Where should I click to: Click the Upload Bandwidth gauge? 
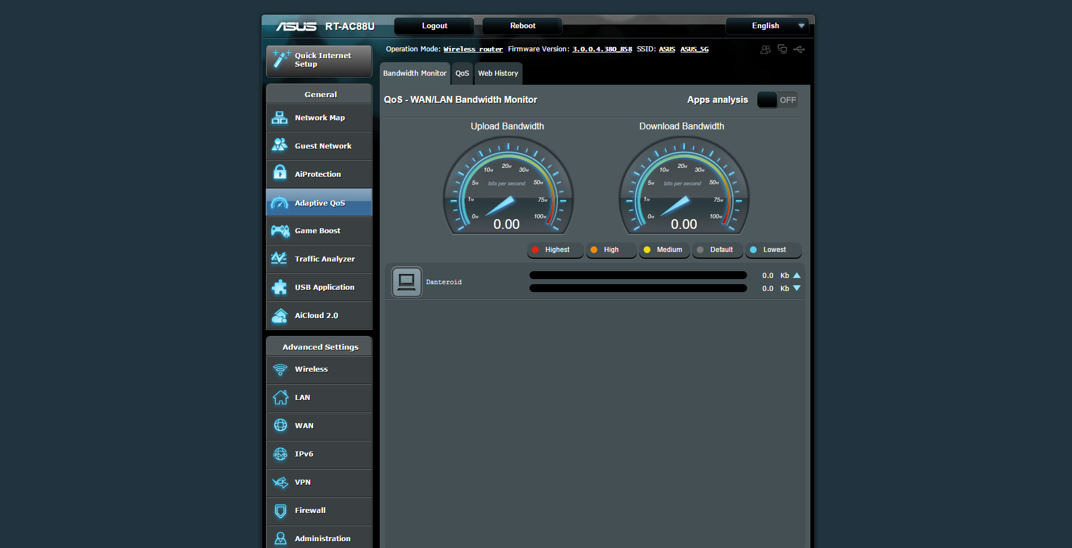tap(508, 185)
